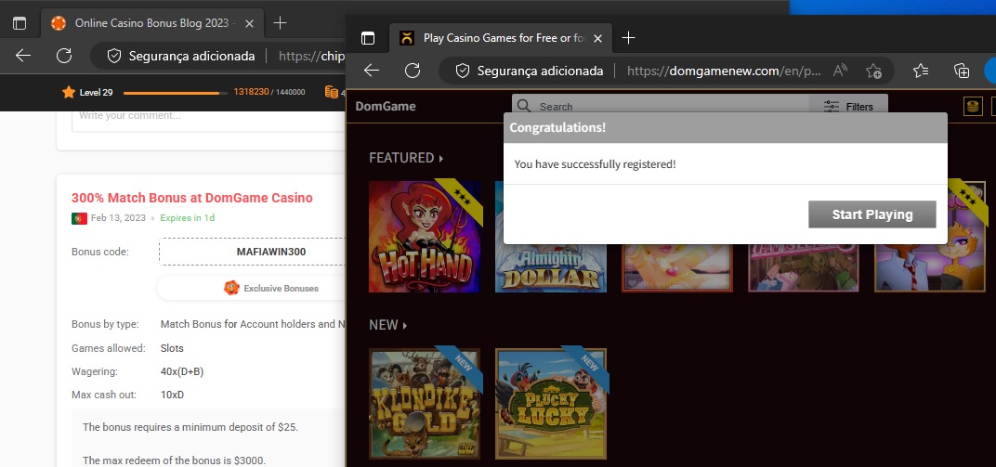Expand the FEATURED games section

click(406, 158)
